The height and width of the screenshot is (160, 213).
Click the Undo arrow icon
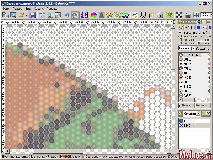click(x=67, y=15)
